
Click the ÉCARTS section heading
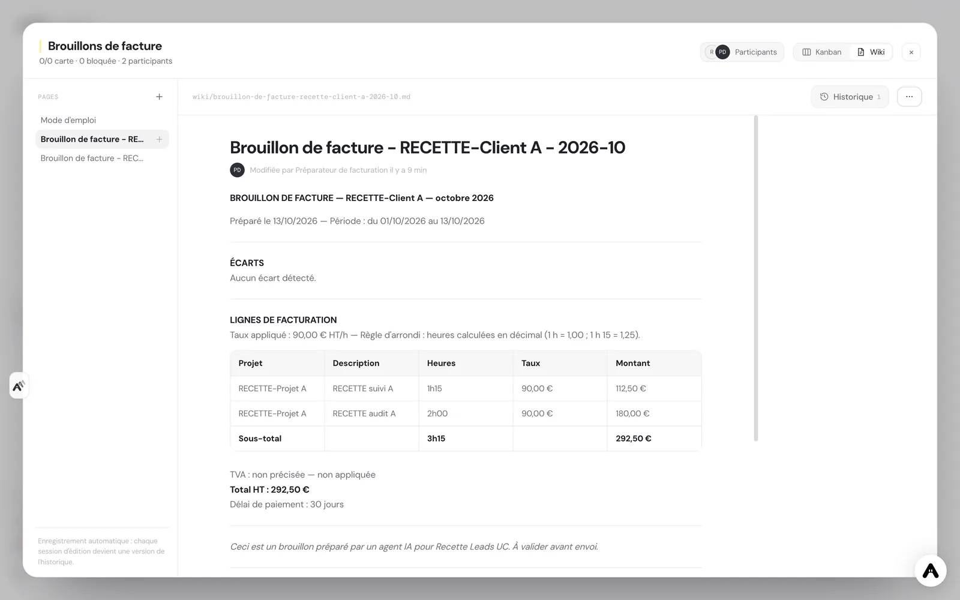pyautogui.click(x=247, y=263)
